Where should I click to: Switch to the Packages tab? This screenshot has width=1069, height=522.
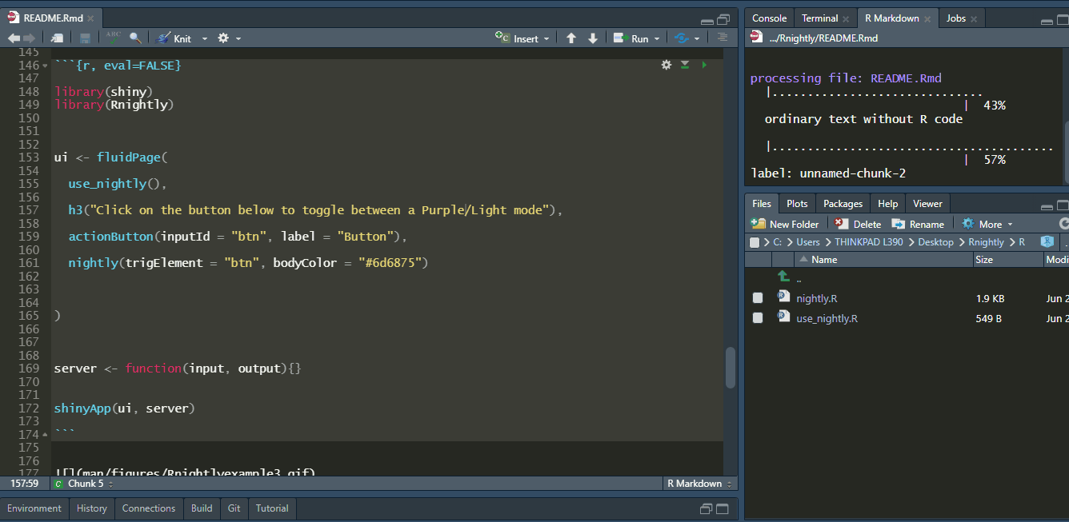(843, 204)
